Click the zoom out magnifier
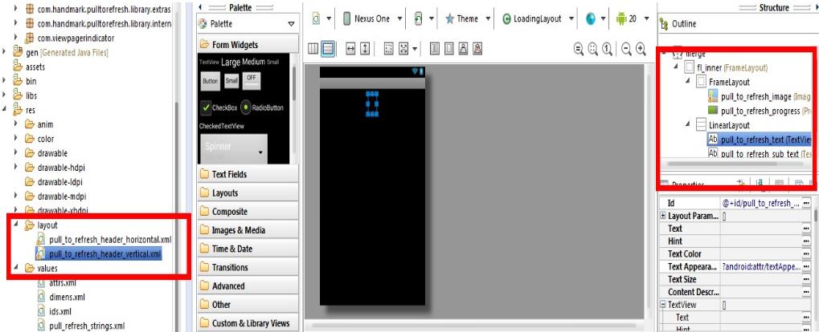The height and width of the screenshot is (332, 819). click(x=626, y=49)
